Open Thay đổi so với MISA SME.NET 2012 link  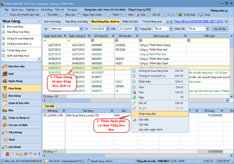click(198, 21)
